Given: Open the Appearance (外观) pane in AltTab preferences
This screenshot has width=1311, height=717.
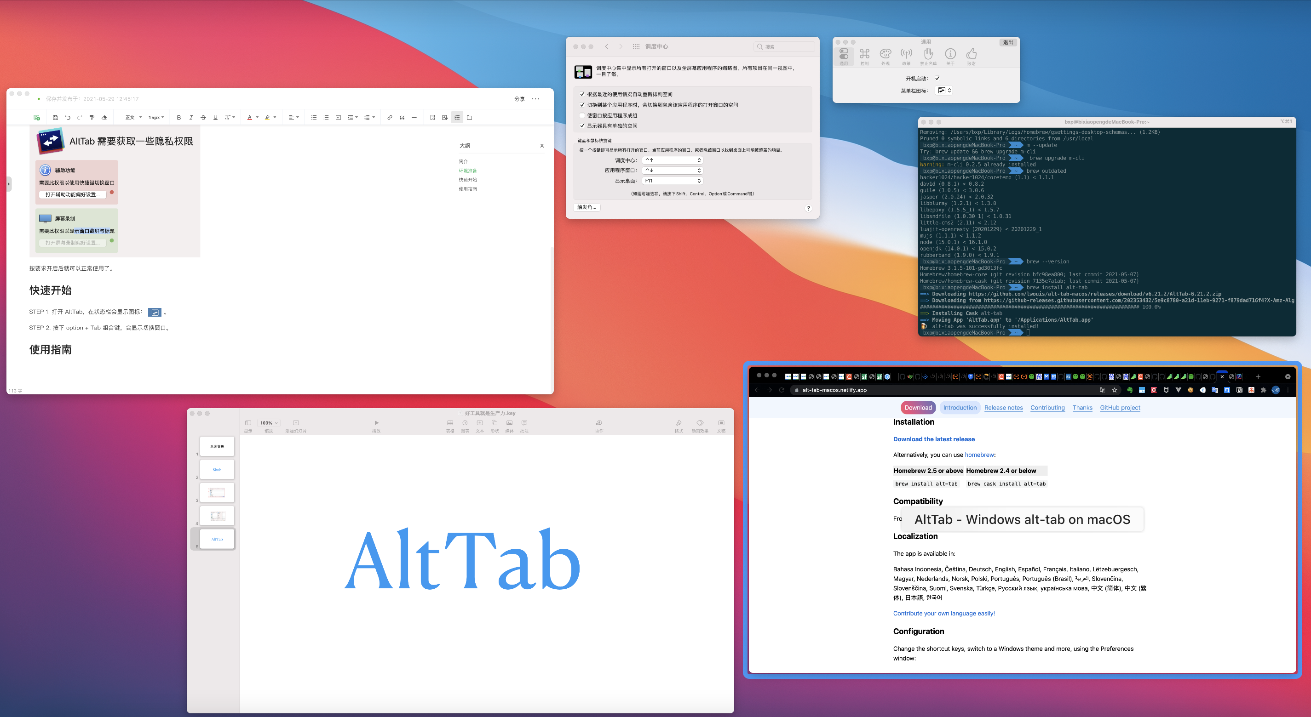Looking at the screenshot, I should [x=885, y=54].
